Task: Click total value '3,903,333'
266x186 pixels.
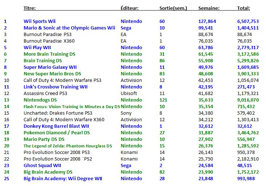Action: (248, 74)
